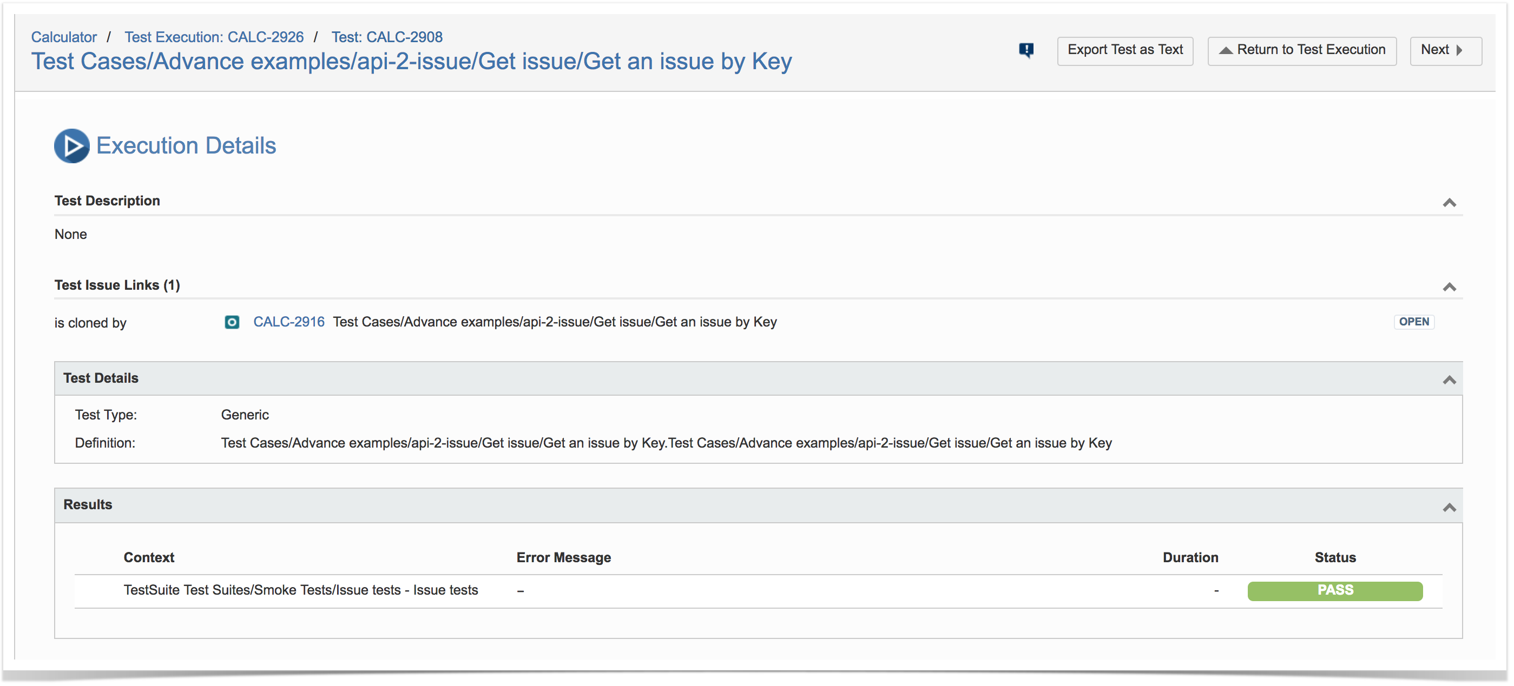Click the Results panel heading

tap(88, 504)
